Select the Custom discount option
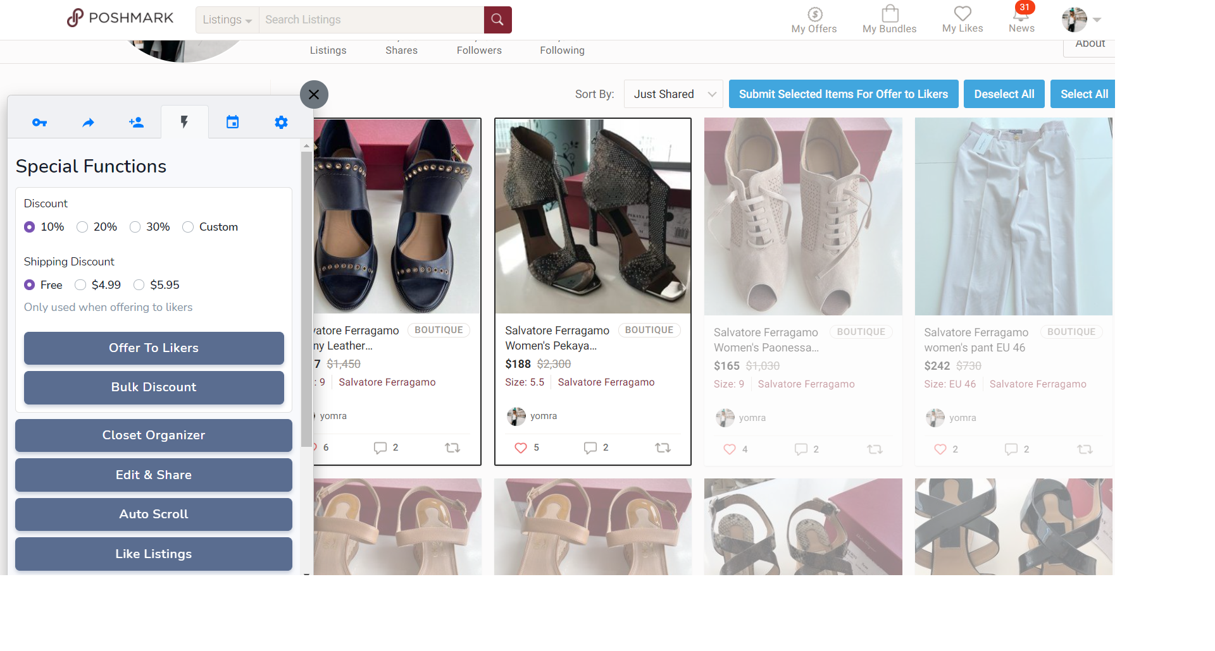 point(188,227)
